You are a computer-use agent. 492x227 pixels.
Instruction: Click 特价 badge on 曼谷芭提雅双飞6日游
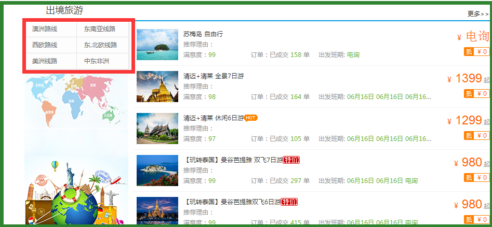coord(289,202)
